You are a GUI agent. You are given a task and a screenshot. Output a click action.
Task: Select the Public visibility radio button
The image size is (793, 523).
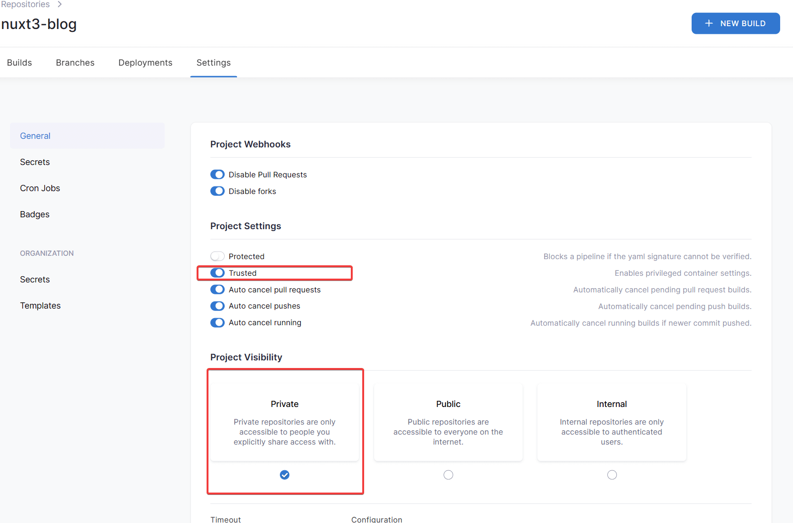pyautogui.click(x=448, y=475)
